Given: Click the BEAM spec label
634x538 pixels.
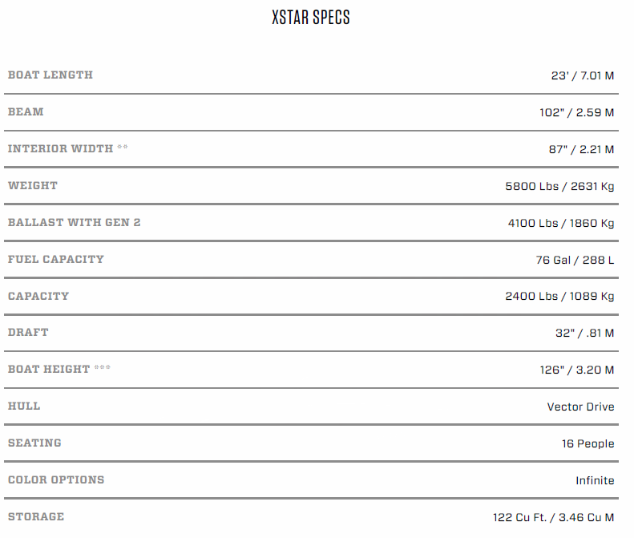Looking at the screenshot, I should (26, 111).
